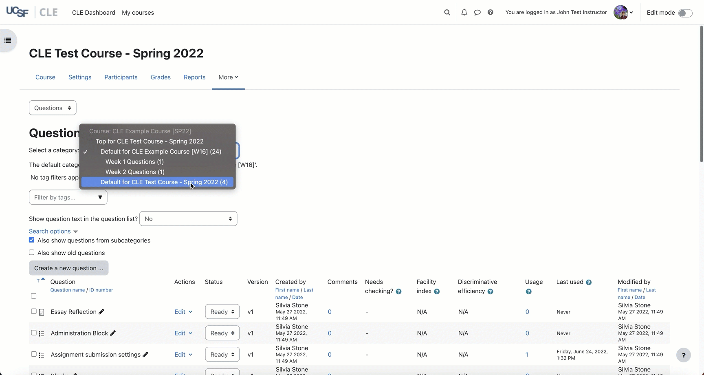Expand the Search options section
Viewport: 704px width, 375px height.
(x=53, y=231)
